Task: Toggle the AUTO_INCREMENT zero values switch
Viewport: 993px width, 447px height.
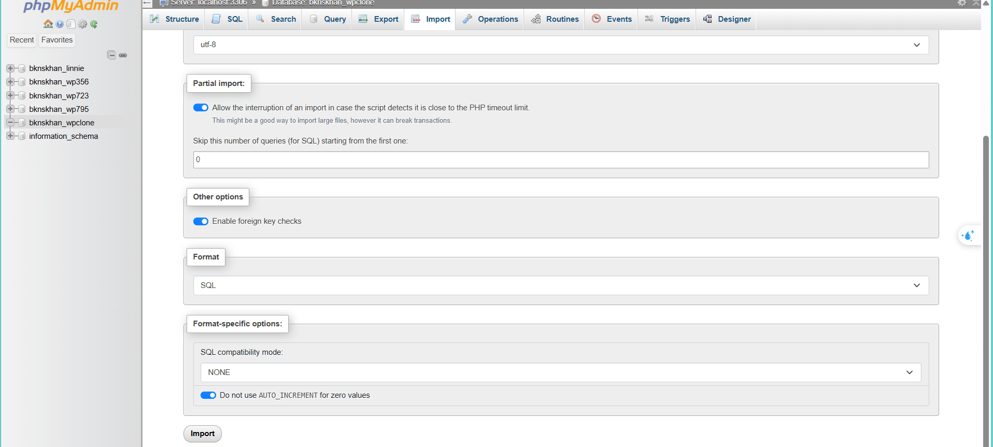Action: click(208, 395)
